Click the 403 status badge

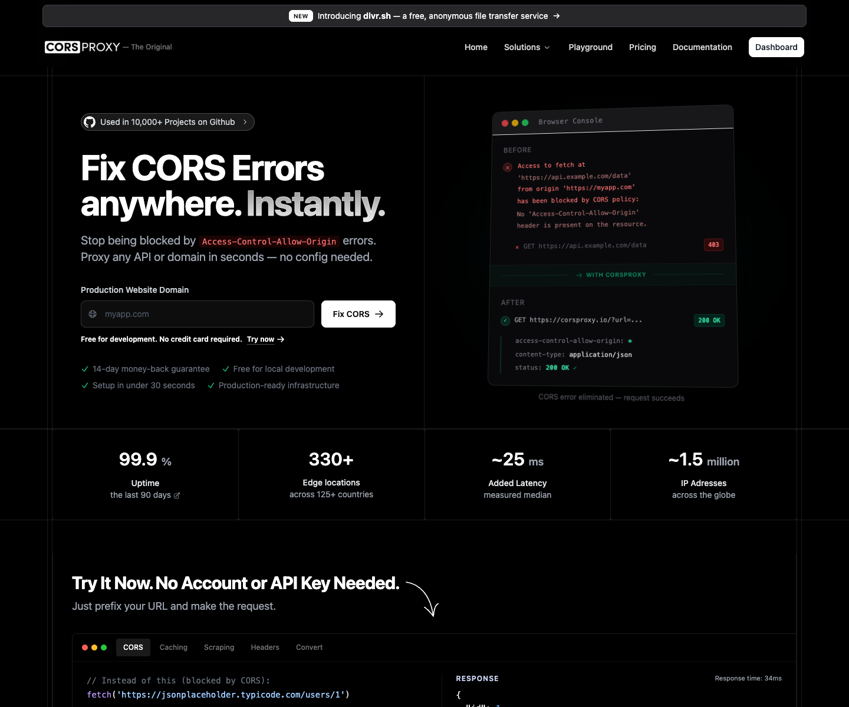[x=713, y=245]
